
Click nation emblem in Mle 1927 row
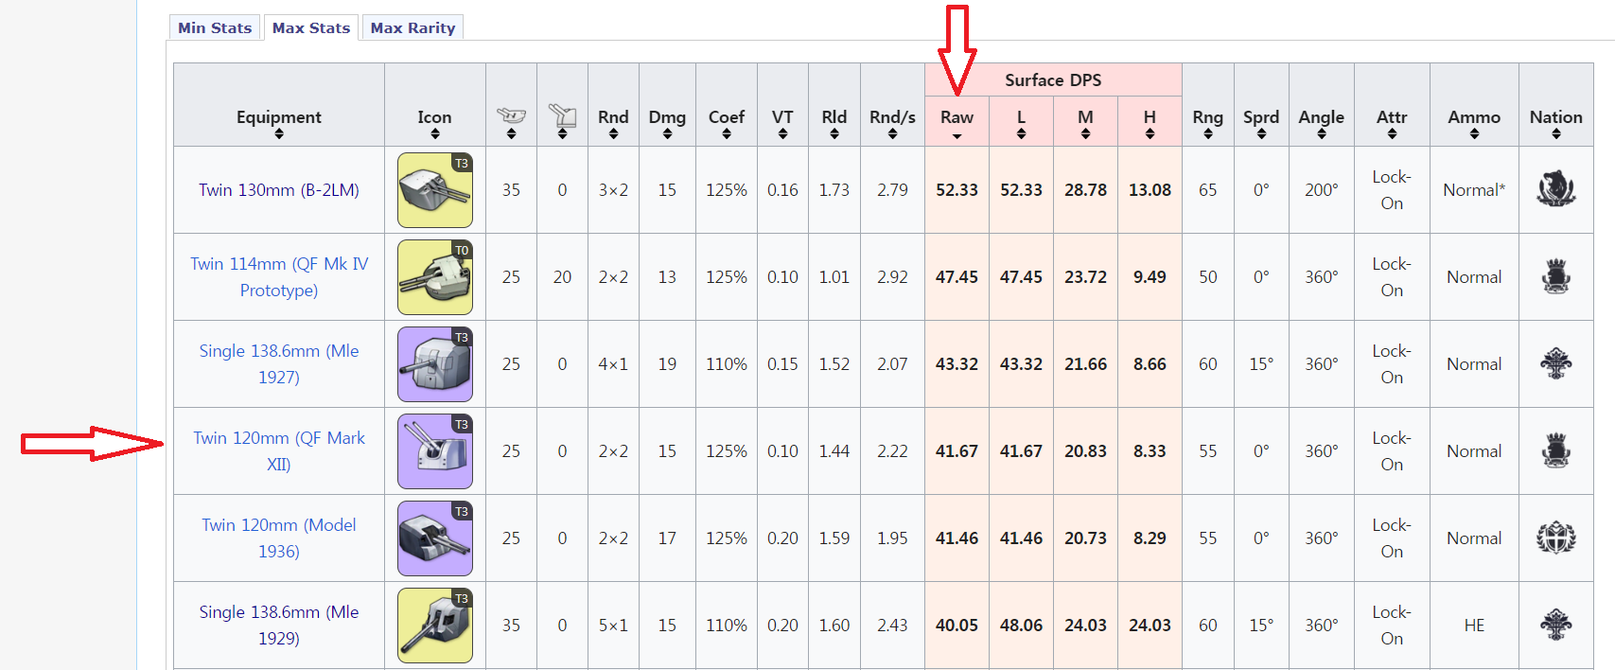click(x=1555, y=364)
